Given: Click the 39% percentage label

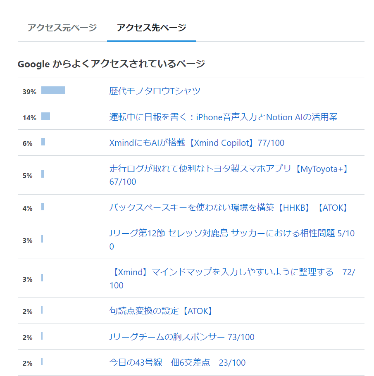Looking at the screenshot, I should pos(29,92).
